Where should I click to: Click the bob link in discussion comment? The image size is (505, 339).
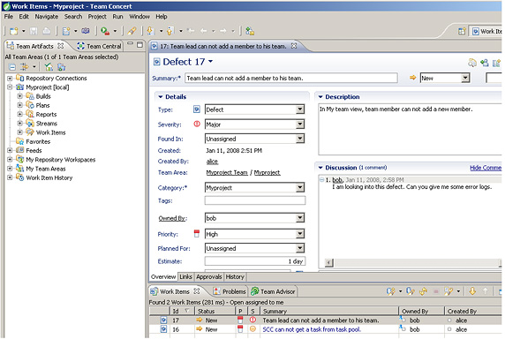click(337, 179)
